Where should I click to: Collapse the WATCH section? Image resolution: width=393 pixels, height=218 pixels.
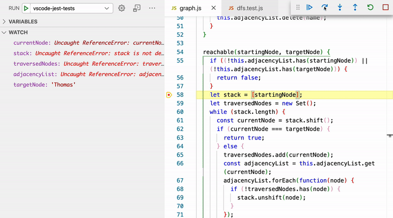(82, 32)
